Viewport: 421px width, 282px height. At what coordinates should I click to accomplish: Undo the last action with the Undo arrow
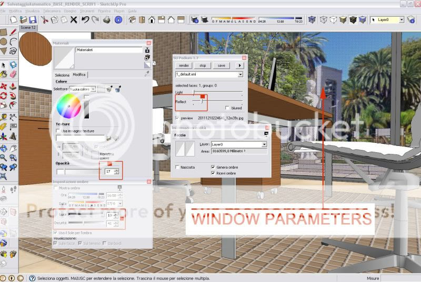[85, 19]
